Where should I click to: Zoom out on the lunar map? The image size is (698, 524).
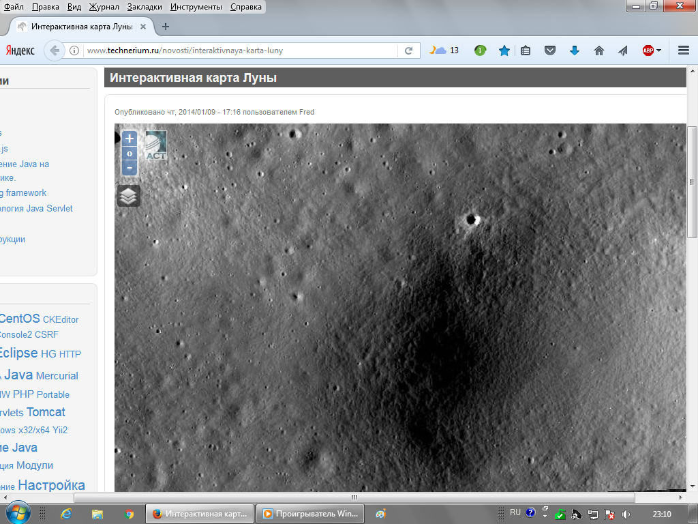click(x=130, y=168)
